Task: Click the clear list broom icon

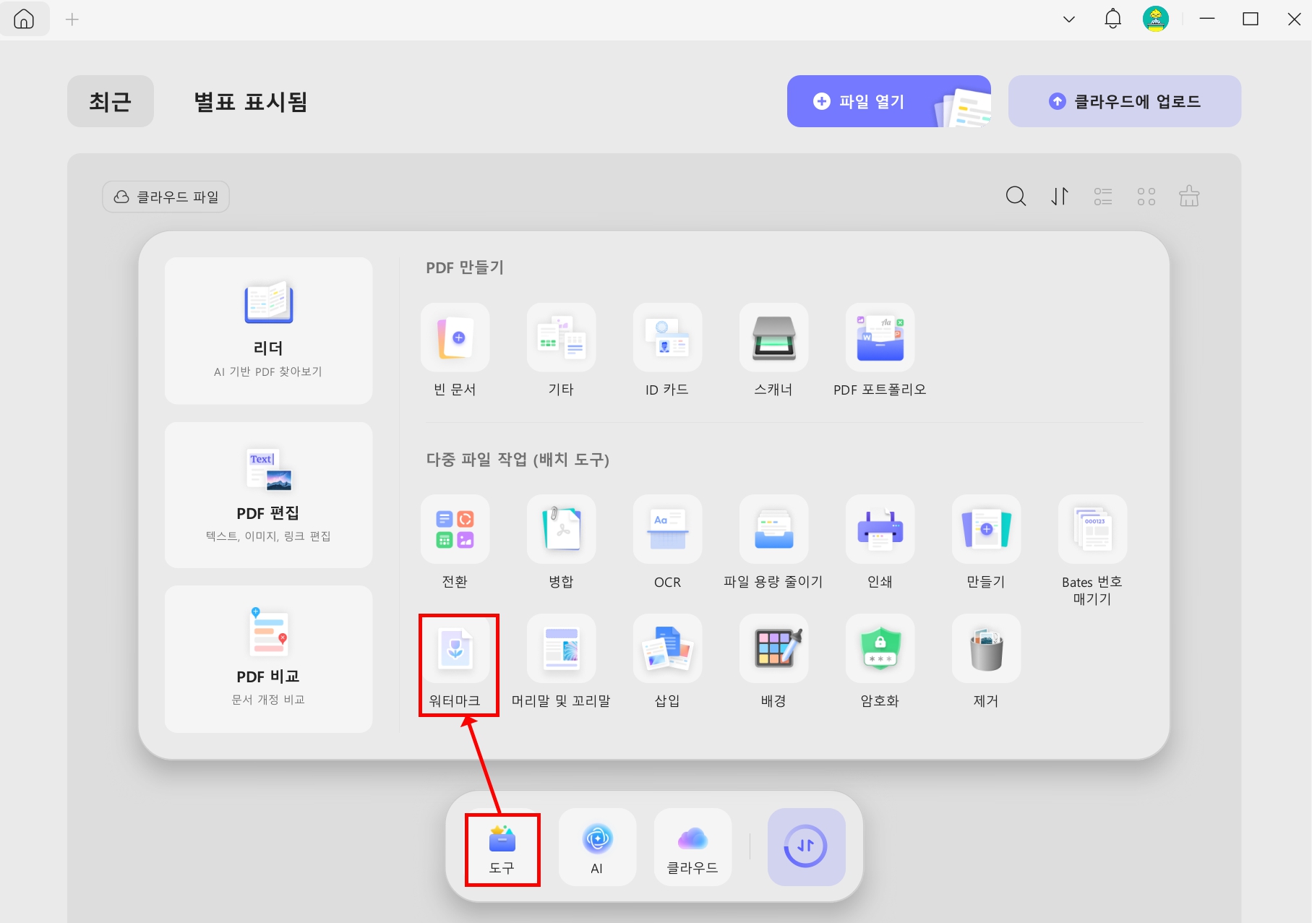Action: (x=1189, y=196)
